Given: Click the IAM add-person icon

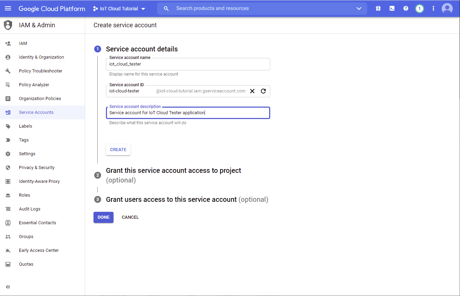Looking at the screenshot, I should click(8, 43).
